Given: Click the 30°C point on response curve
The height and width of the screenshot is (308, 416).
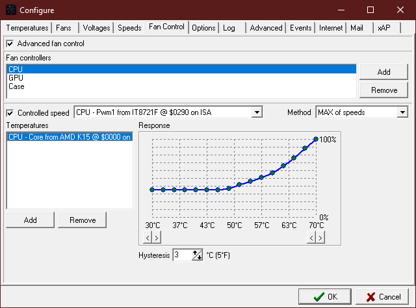Looking at the screenshot, I should (x=152, y=190).
